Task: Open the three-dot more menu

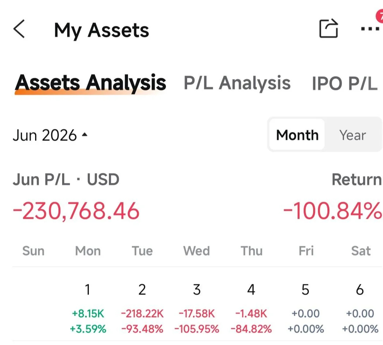Action: coord(370,29)
